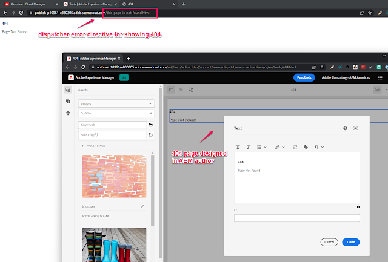Viewport: 388px width, 262px height.
Task: Go back in the inner browser window
Action: click(x=67, y=67)
